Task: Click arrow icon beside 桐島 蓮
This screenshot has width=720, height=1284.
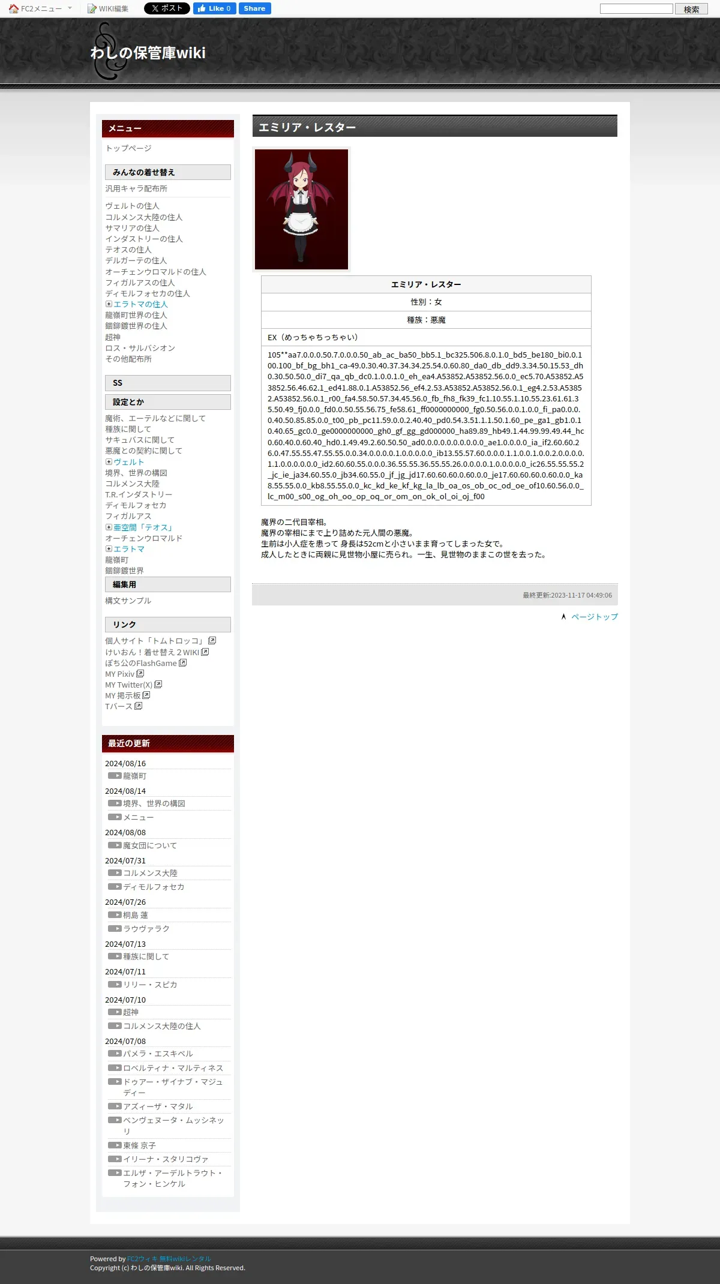Action: click(115, 915)
